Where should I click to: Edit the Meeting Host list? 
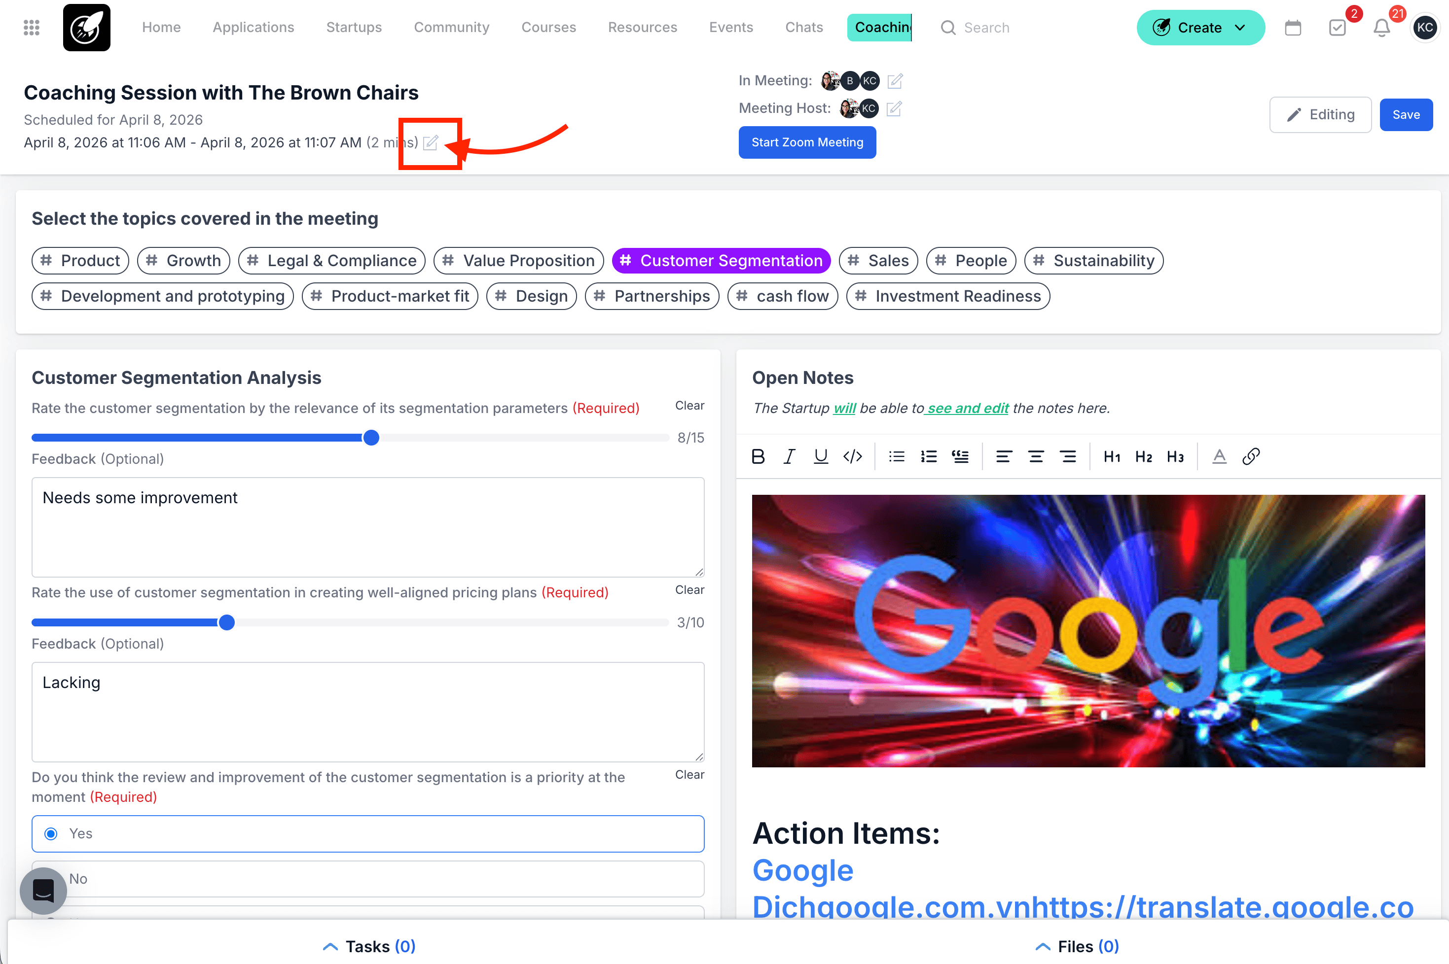coord(894,109)
